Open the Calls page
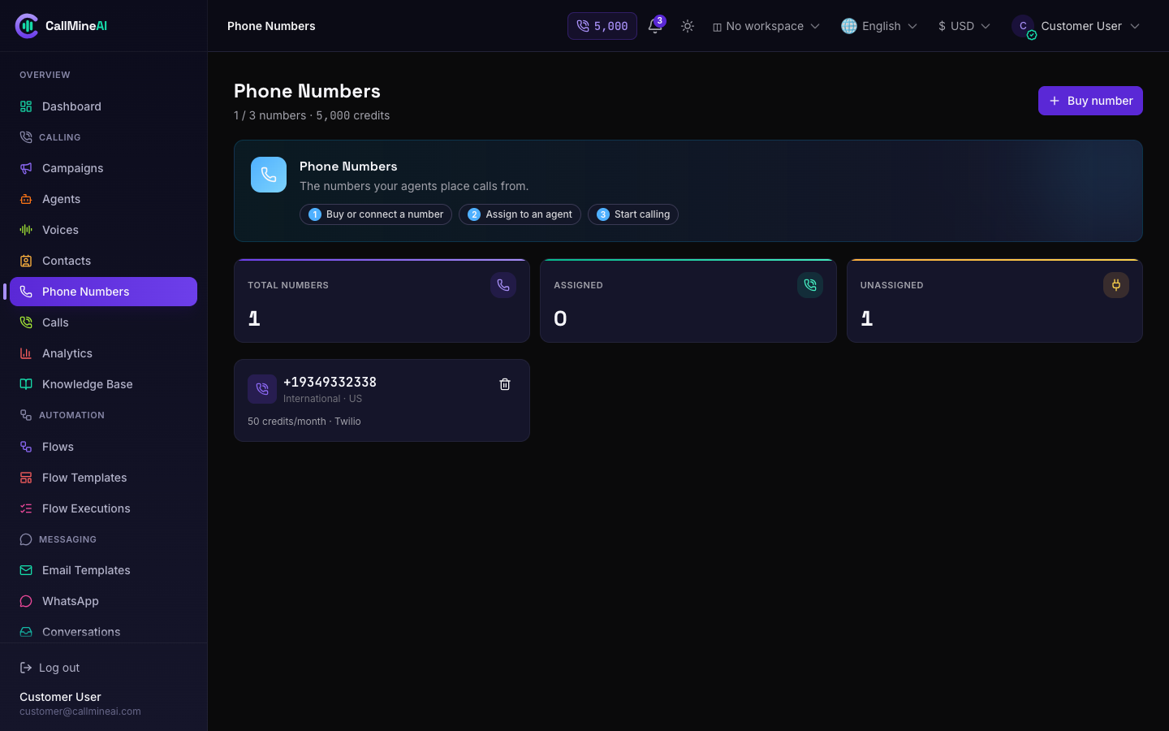The height and width of the screenshot is (731, 1169). tap(103, 322)
